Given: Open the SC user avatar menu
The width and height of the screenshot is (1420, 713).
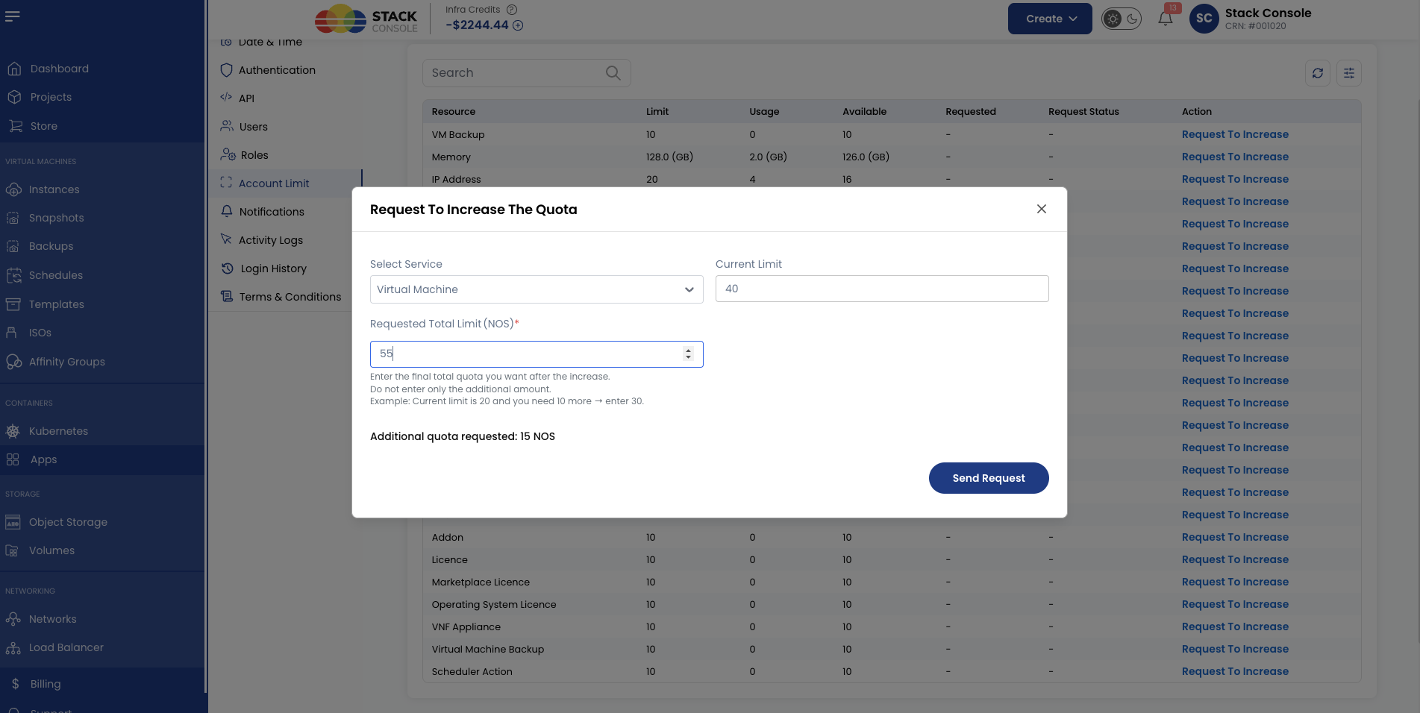Looking at the screenshot, I should point(1204,19).
